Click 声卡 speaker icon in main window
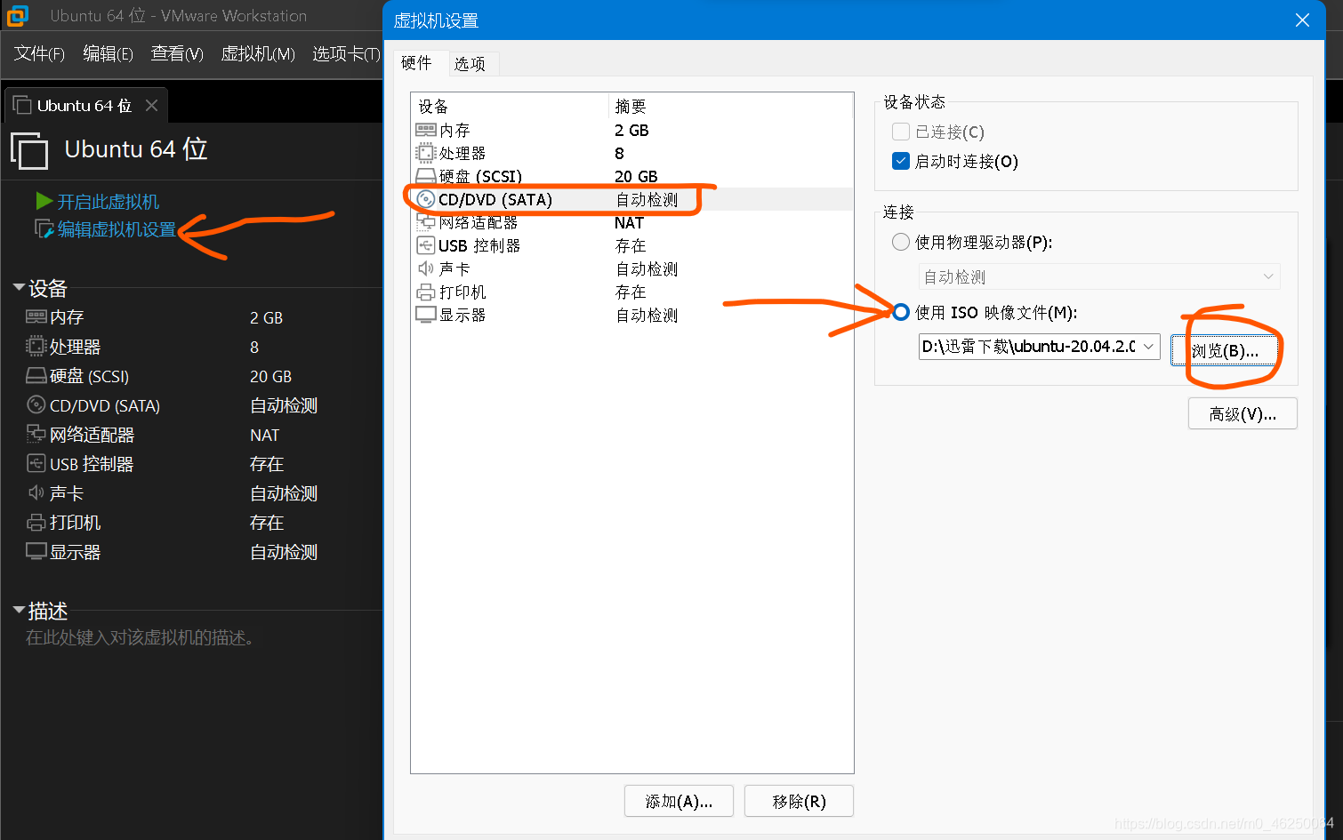Screen dimensions: 1343x840 (36, 492)
